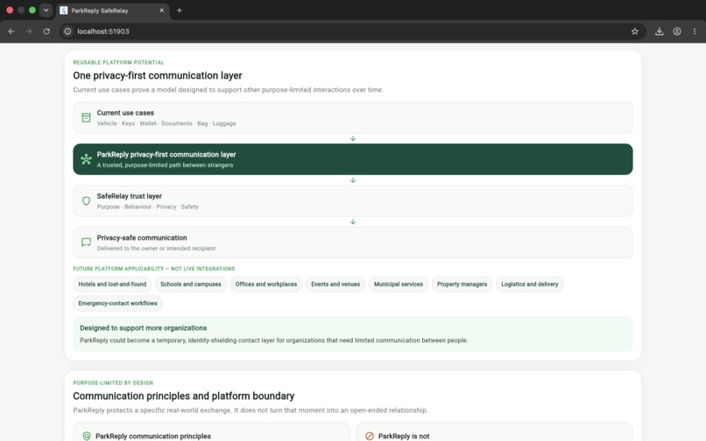Click the Communication principles and platform boundary heading
The image size is (706, 441).
[x=184, y=396]
